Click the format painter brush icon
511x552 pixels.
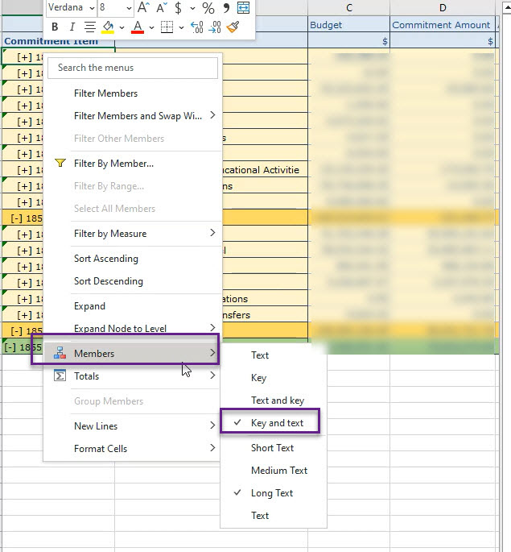(233, 27)
